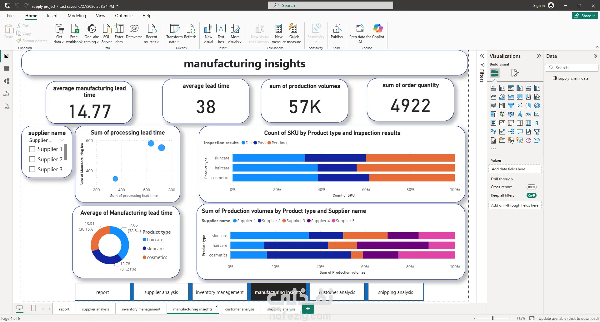600x322 pixels.
Task: Open the Get data source menu
Action: (59, 34)
